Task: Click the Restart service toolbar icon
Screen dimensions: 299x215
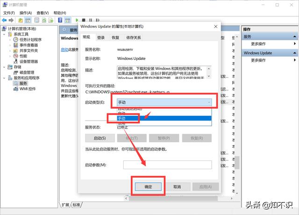Action: pos(98,20)
